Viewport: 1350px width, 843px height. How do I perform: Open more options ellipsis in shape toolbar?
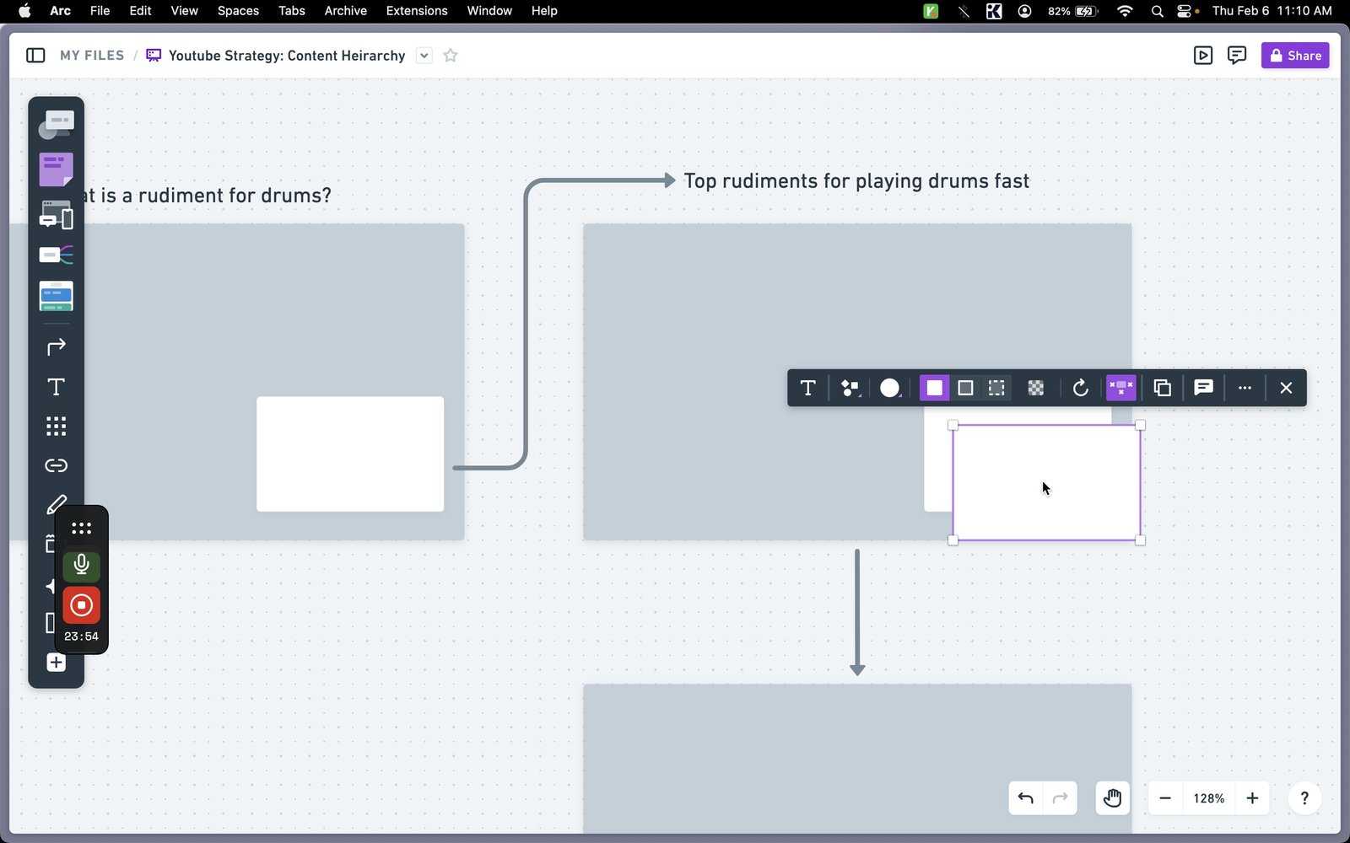1245,388
